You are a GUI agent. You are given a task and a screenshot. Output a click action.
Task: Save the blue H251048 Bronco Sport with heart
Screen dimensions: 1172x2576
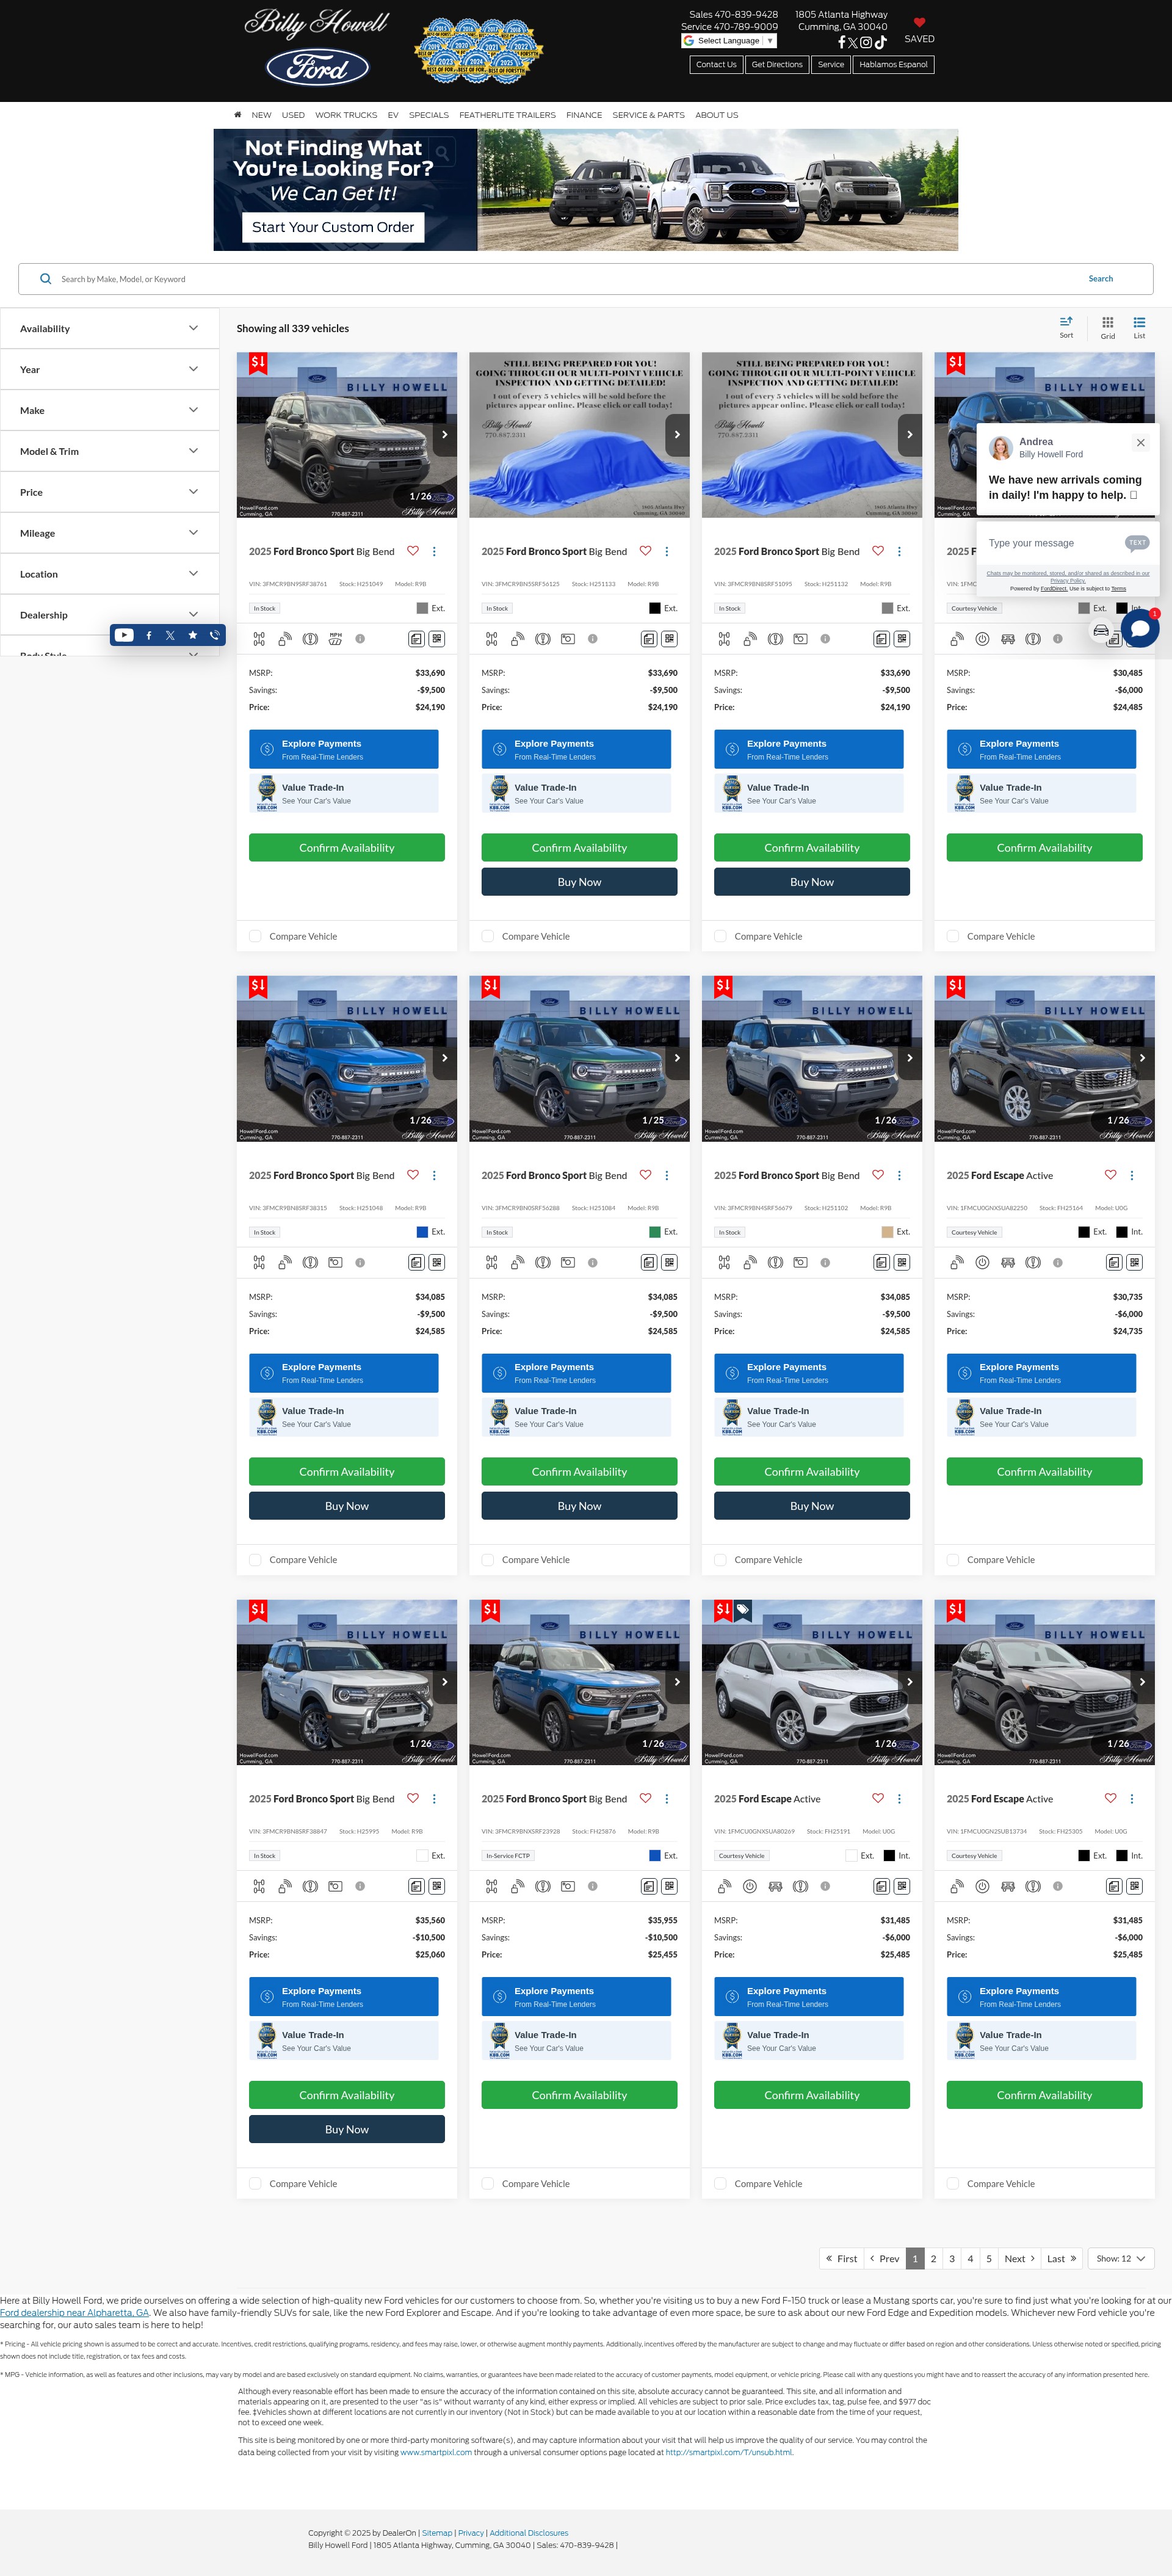[x=413, y=1175]
